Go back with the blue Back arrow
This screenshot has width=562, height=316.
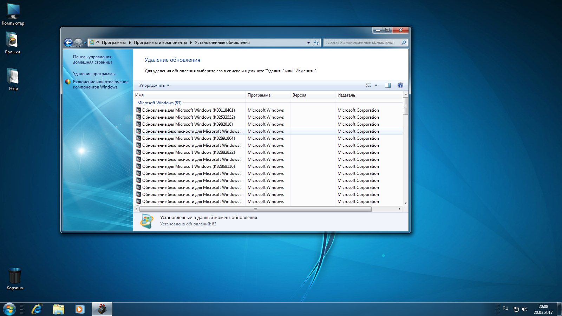(68, 42)
